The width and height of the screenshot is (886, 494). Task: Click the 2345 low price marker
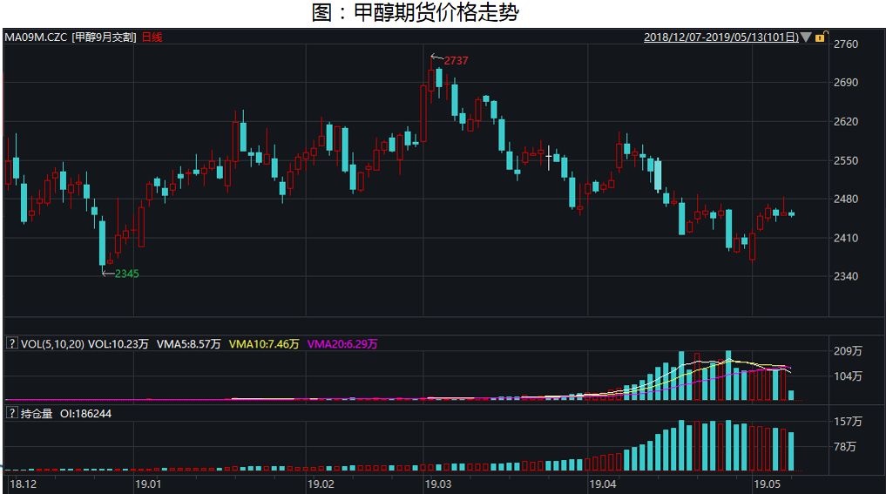126,274
